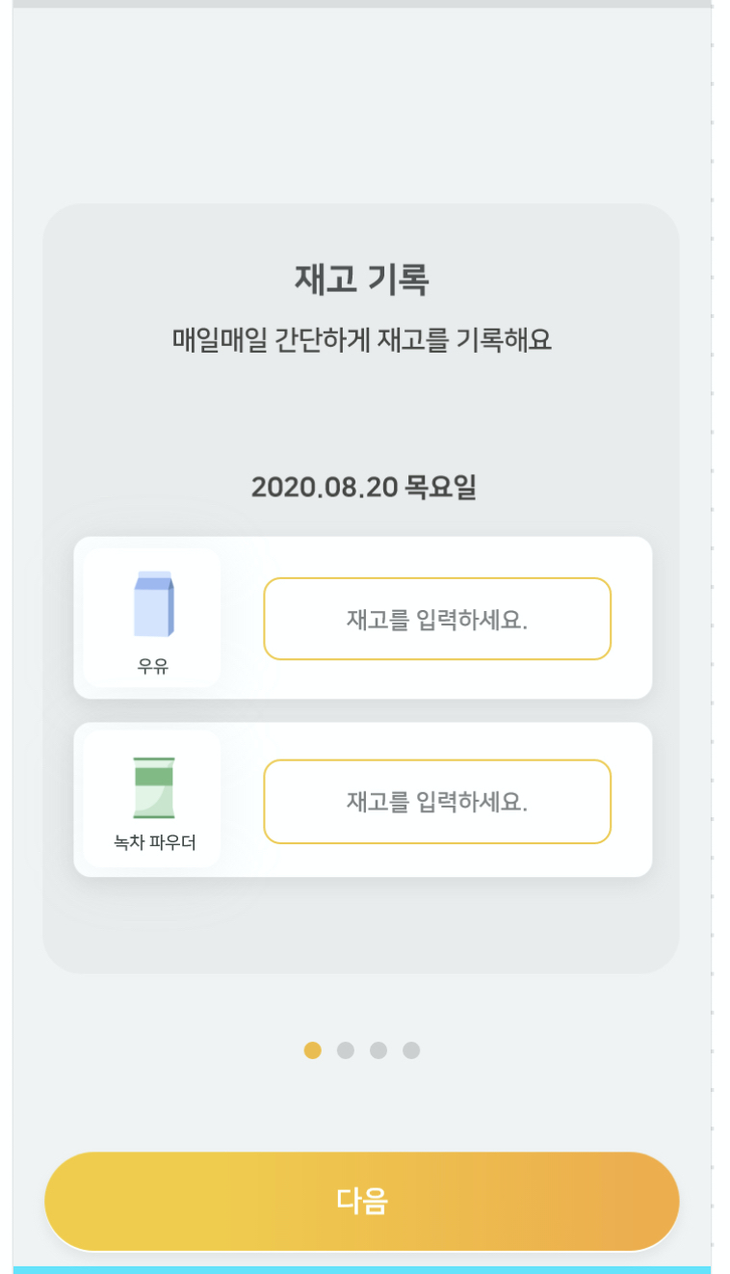Select the 우유 item label
The width and height of the screenshot is (730, 1274).
(x=153, y=666)
